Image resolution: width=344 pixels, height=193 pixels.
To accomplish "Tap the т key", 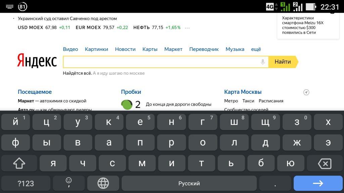I will pos(202,163).
